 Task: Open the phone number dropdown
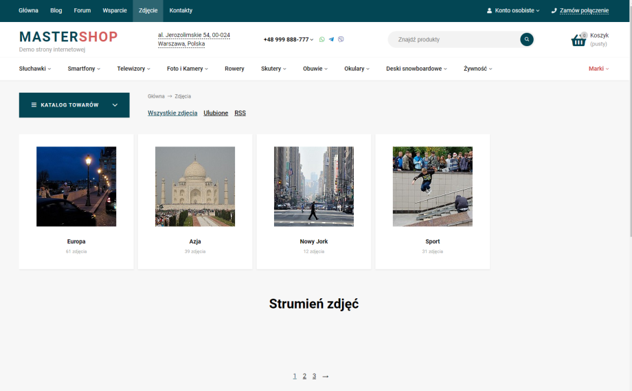tap(288, 40)
